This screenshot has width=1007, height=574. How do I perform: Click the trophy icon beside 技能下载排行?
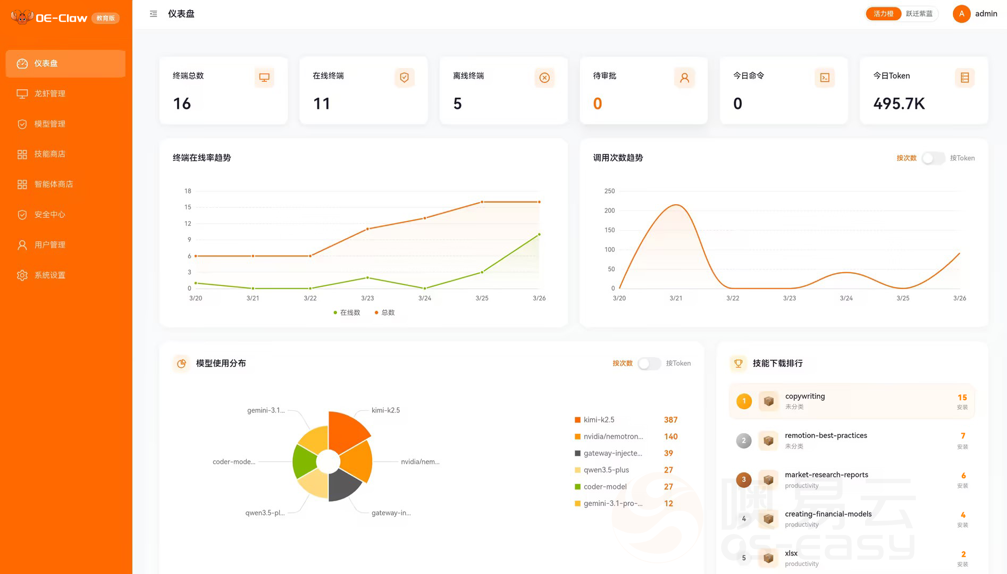point(738,364)
